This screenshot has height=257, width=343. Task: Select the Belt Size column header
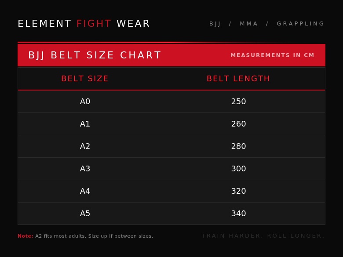click(x=85, y=79)
